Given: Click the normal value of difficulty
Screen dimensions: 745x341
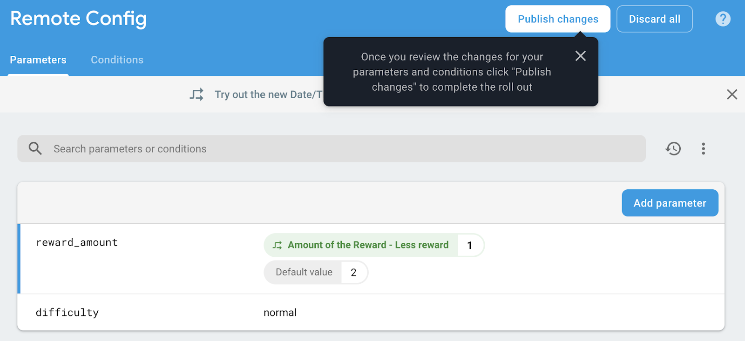Looking at the screenshot, I should click(280, 313).
